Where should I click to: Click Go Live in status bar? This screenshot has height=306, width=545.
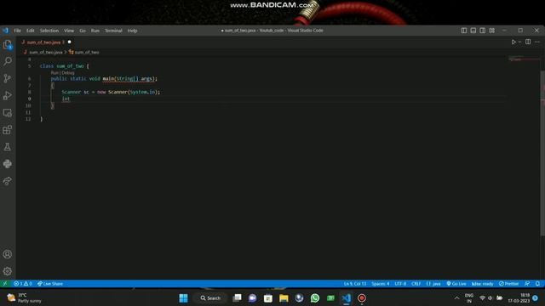[456, 284]
